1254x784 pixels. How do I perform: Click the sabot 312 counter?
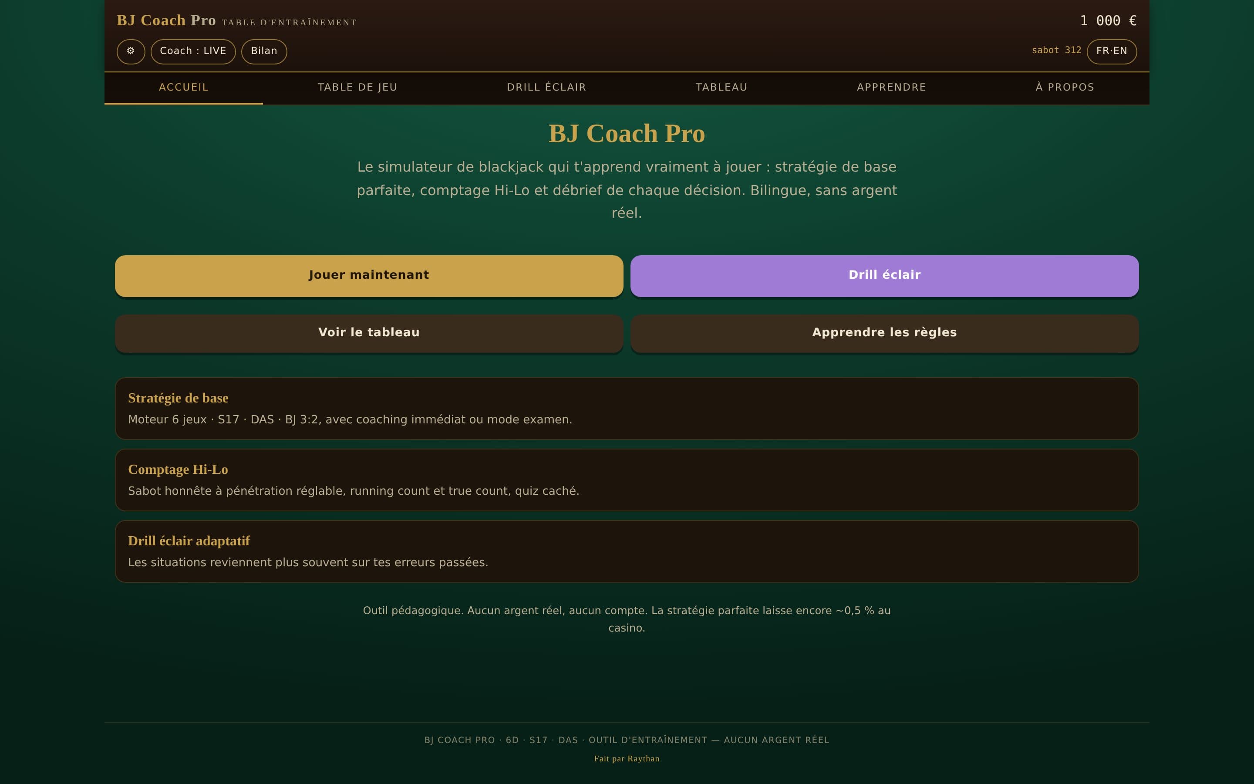[x=1056, y=50]
